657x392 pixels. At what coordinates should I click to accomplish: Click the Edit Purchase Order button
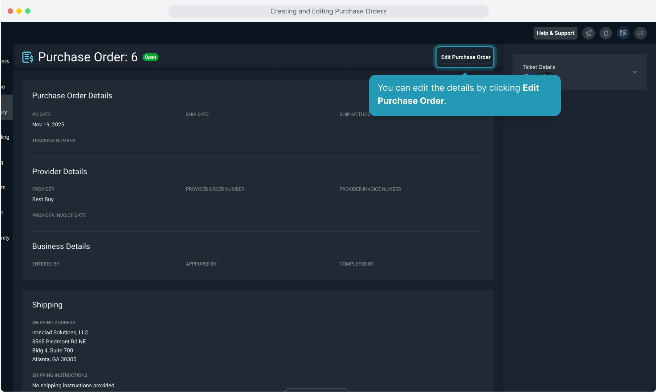(465, 57)
